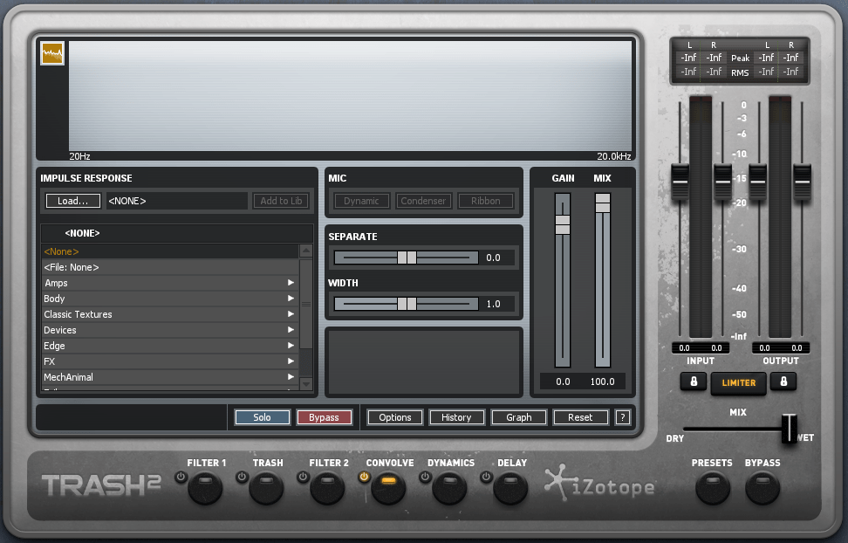Click the Separate slider handle

tap(406, 258)
